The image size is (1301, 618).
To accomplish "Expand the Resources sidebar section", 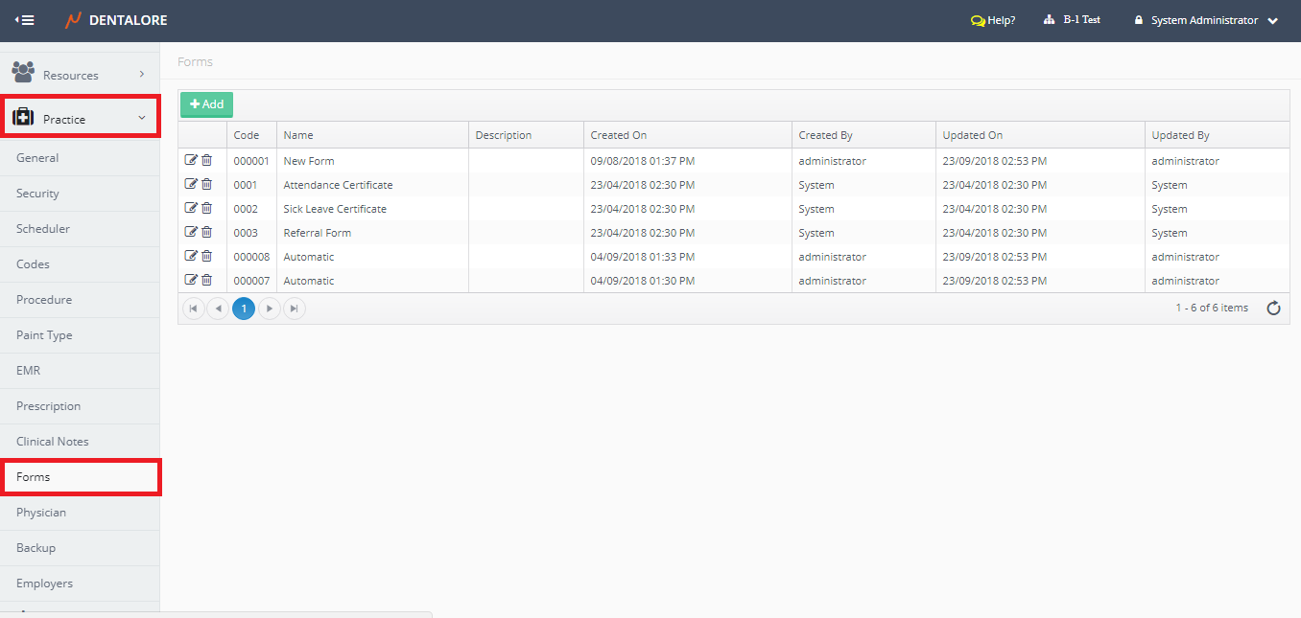I will coord(80,75).
